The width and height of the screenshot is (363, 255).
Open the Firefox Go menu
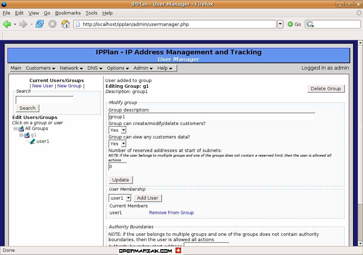tap(47, 13)
